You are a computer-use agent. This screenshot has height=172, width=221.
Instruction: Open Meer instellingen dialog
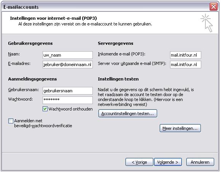(180, 128)
